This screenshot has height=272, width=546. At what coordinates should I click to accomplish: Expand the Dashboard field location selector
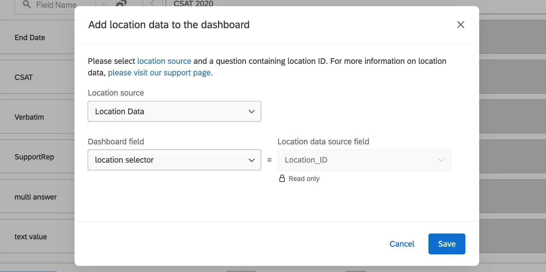click(174, 160)
